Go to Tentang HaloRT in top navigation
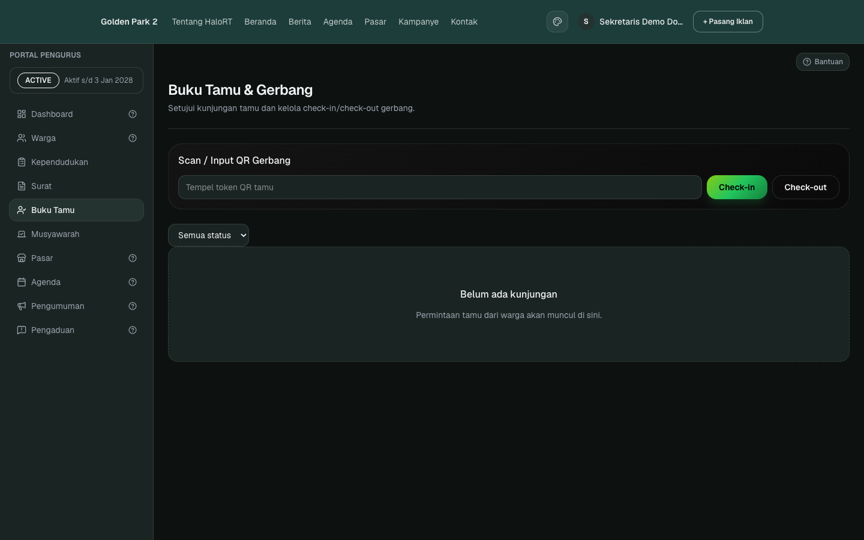Screen dimensions: 864x540 (202, 22)
